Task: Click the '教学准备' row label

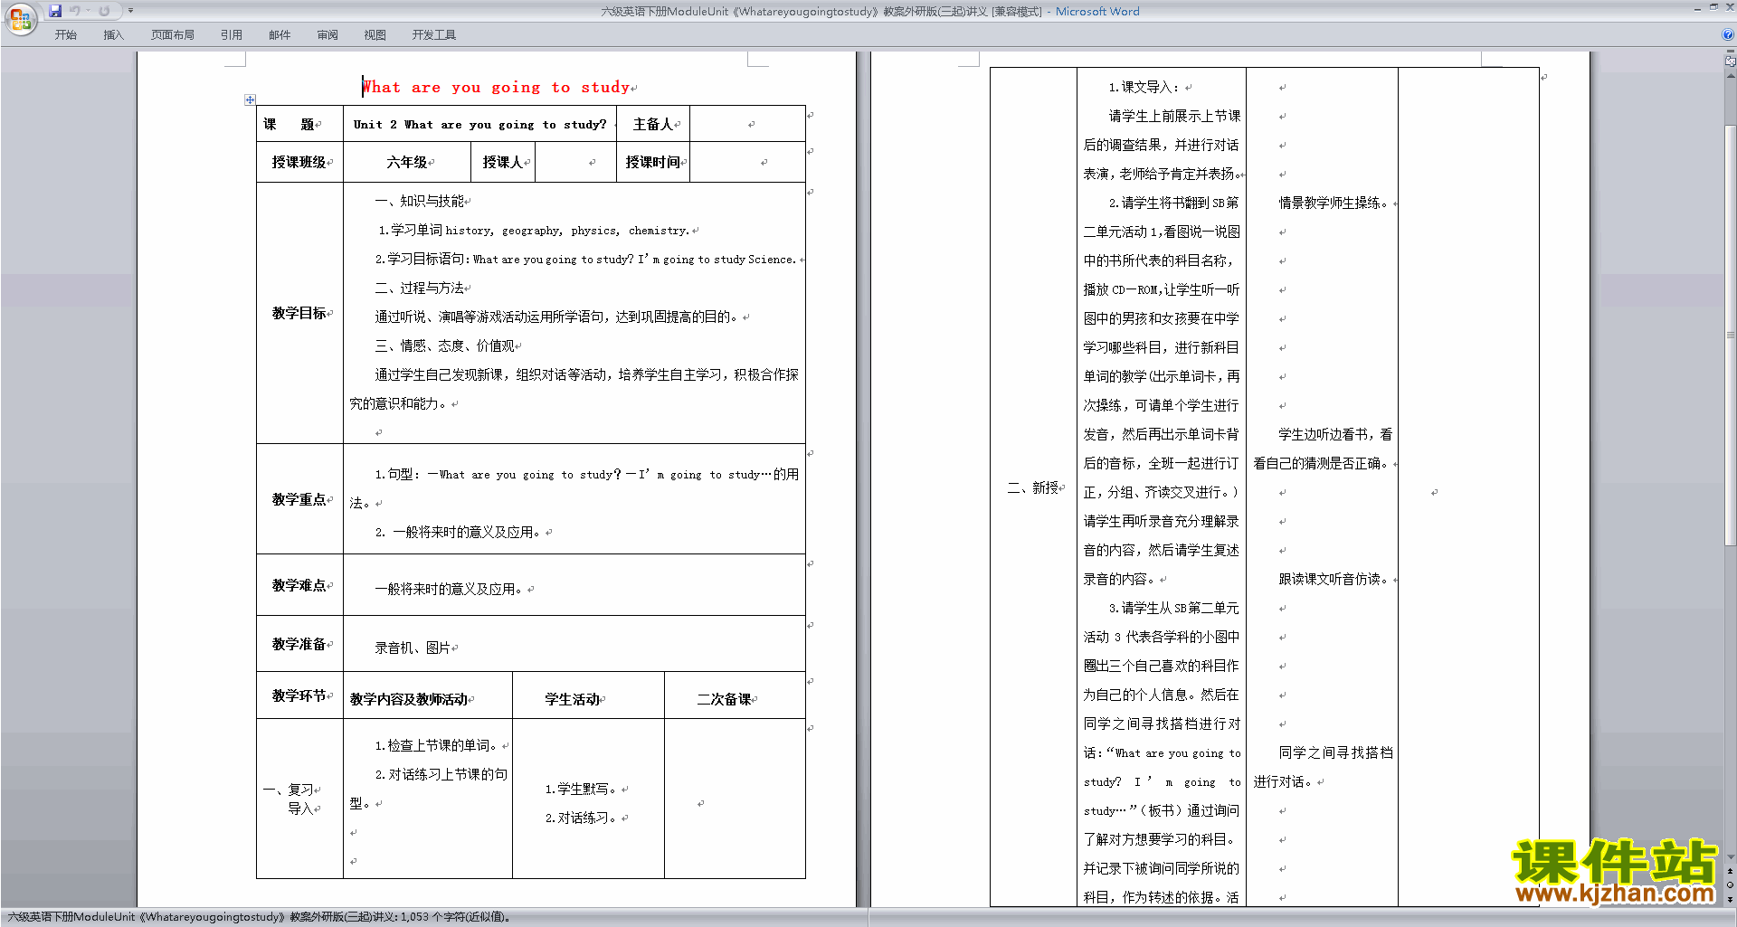Action: click(299, 644)
